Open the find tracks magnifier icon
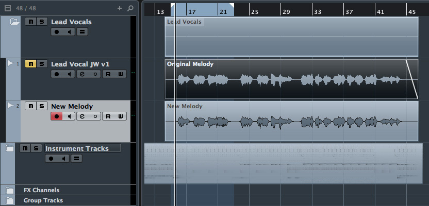The height and width of the screenshot is (206, 429). [130, 8]
